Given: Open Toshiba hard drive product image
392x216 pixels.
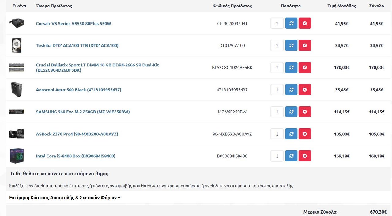Looking at the screenshot, I should pos(17,45).
